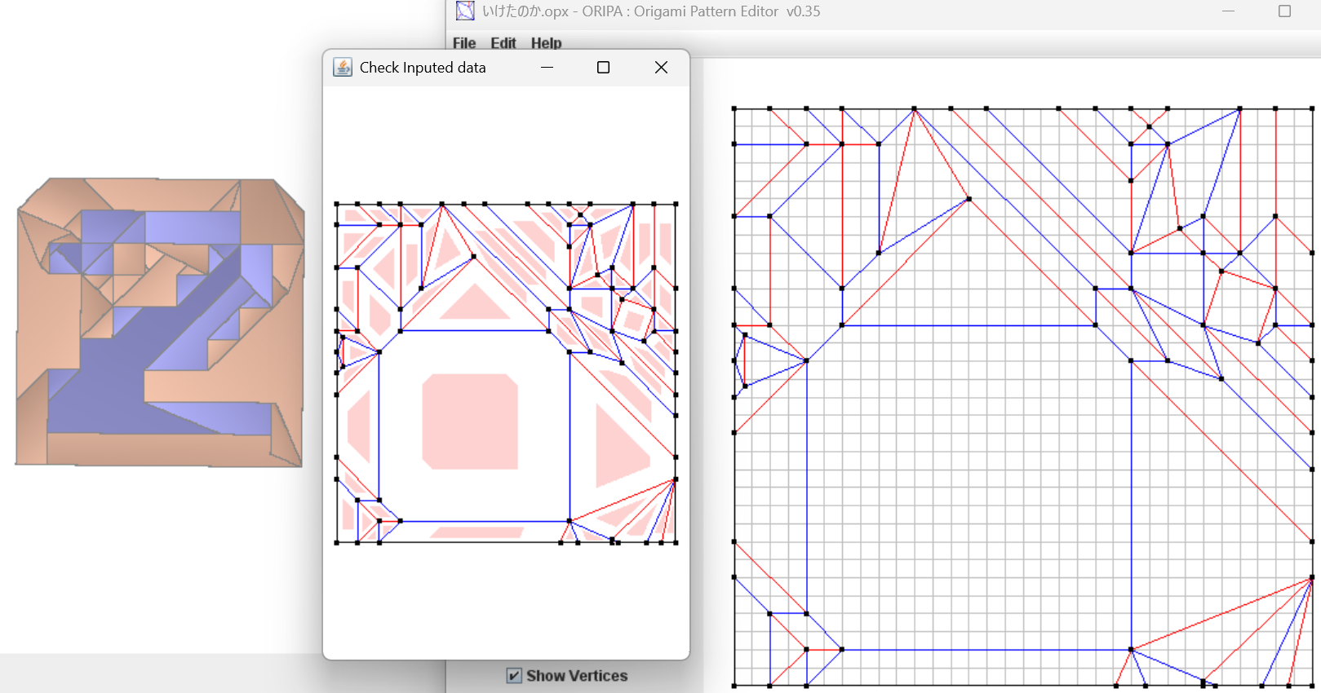Click the Check Inputed data title text
The width and height of the screenshot is (1321, 693).
pos(422,68)
